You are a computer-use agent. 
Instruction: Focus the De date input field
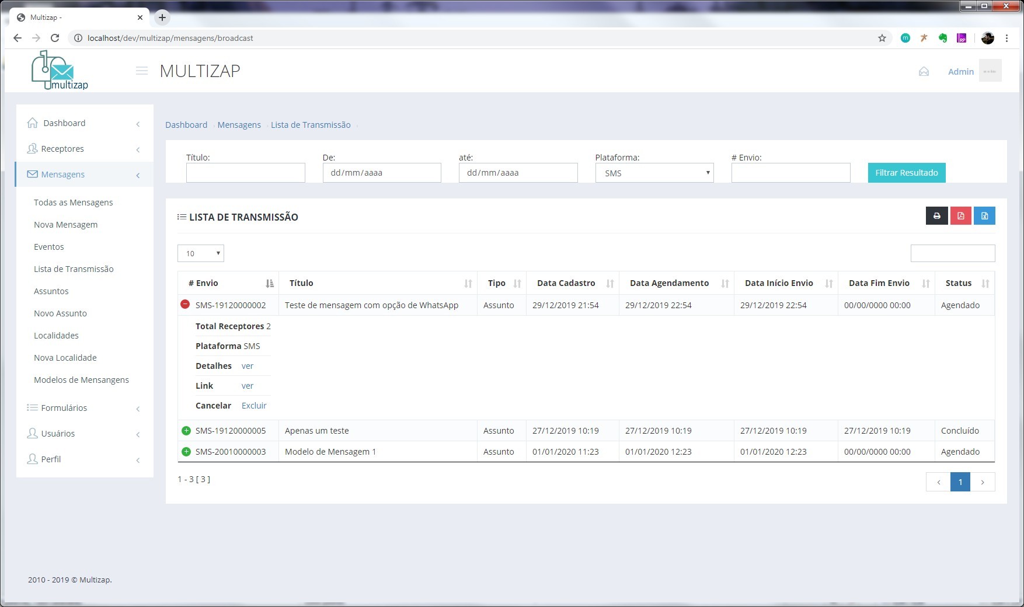(382, 173)
